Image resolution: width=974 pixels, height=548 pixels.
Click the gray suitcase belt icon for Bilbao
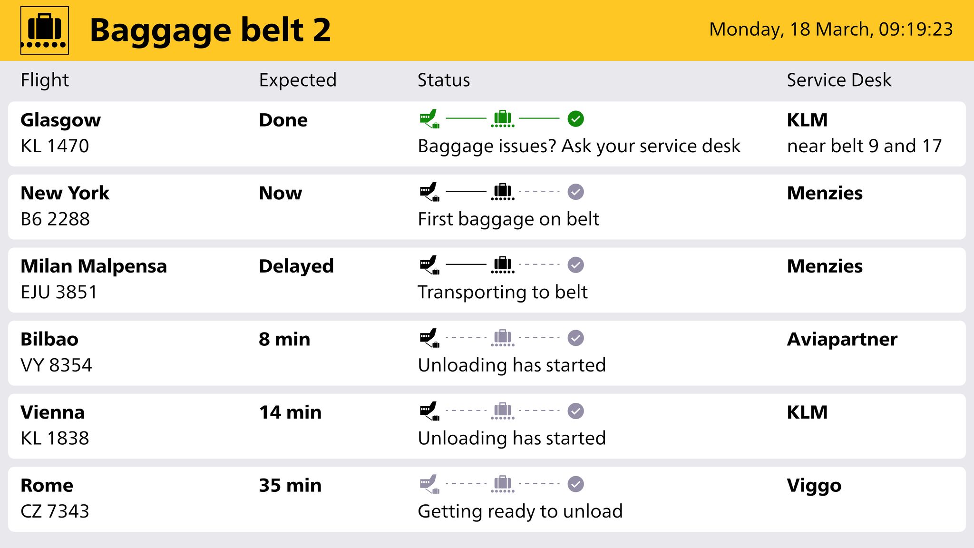click(503, 338)
